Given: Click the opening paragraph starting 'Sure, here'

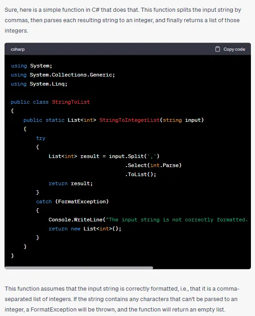Looking at the screenshot, I should point(123,20).
